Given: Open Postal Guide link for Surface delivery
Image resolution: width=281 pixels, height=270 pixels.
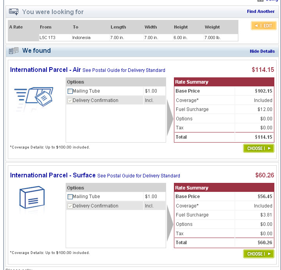Looking at the screenshot, I should coord(138,176).
